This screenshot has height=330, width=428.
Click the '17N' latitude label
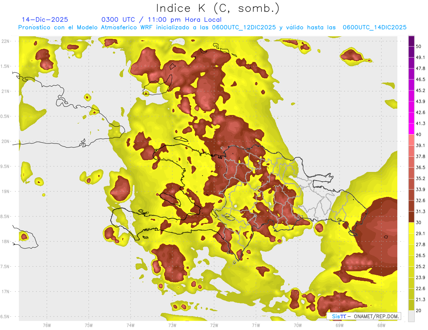point(6,292)
